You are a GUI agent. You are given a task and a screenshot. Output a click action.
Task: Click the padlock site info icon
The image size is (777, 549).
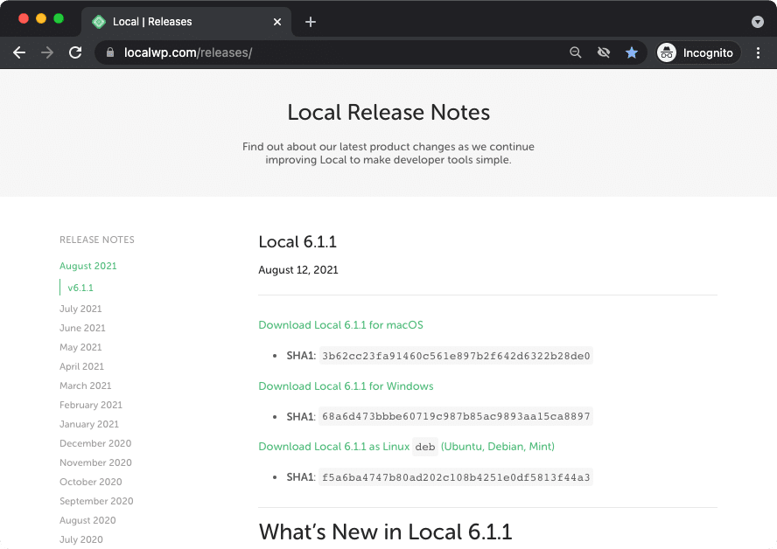(110, 52)
